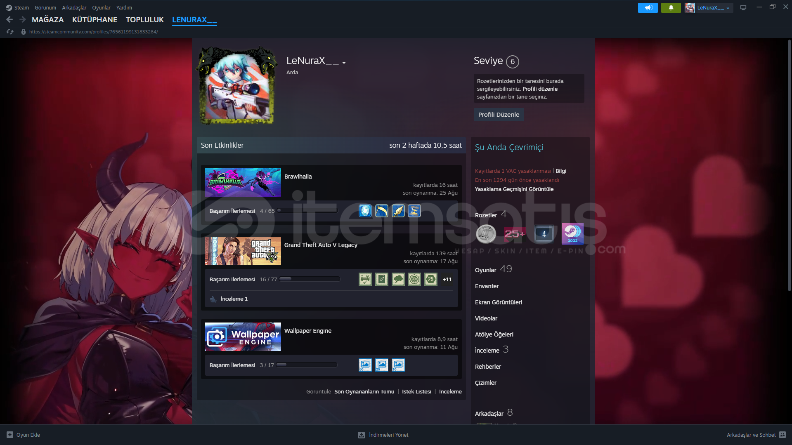The width and height of the screenshot is (792, 445).
Task: Open the Yardım menu
Action: pos(124,7)
